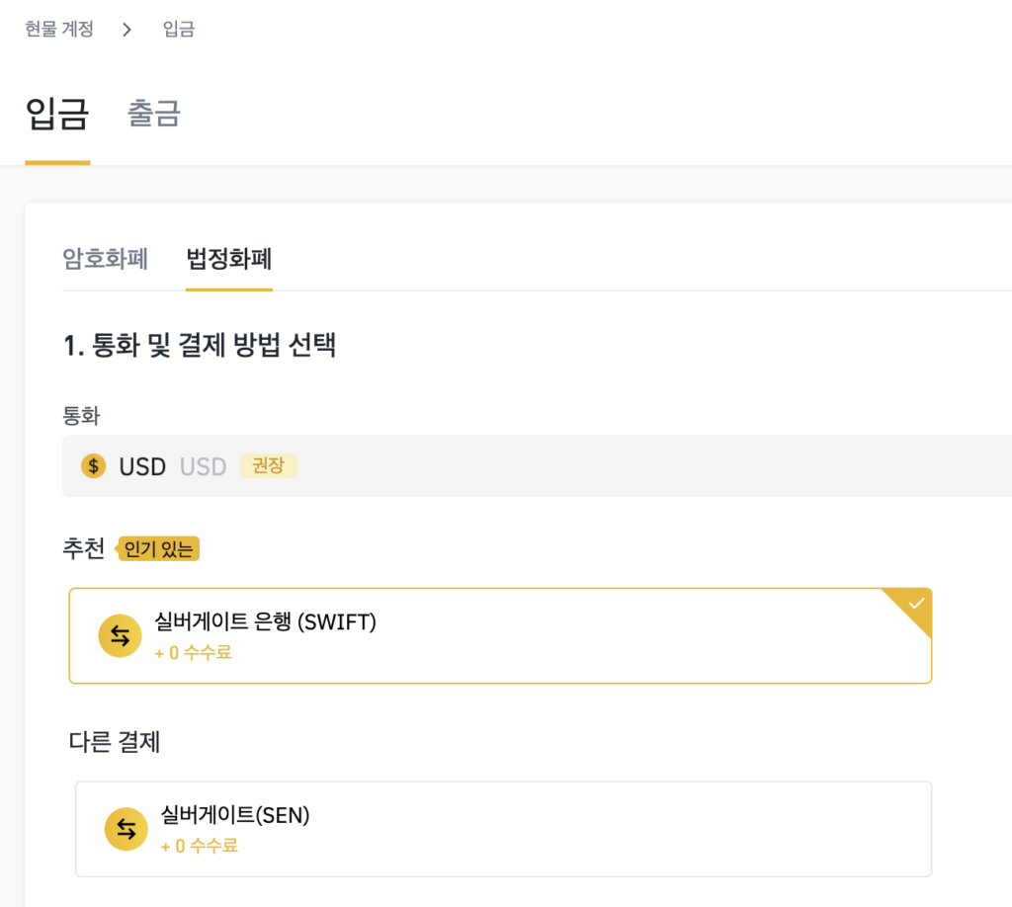
Task: Click the SWIFT '+ 0 수수료' fee text
Action: pos(193,653)
